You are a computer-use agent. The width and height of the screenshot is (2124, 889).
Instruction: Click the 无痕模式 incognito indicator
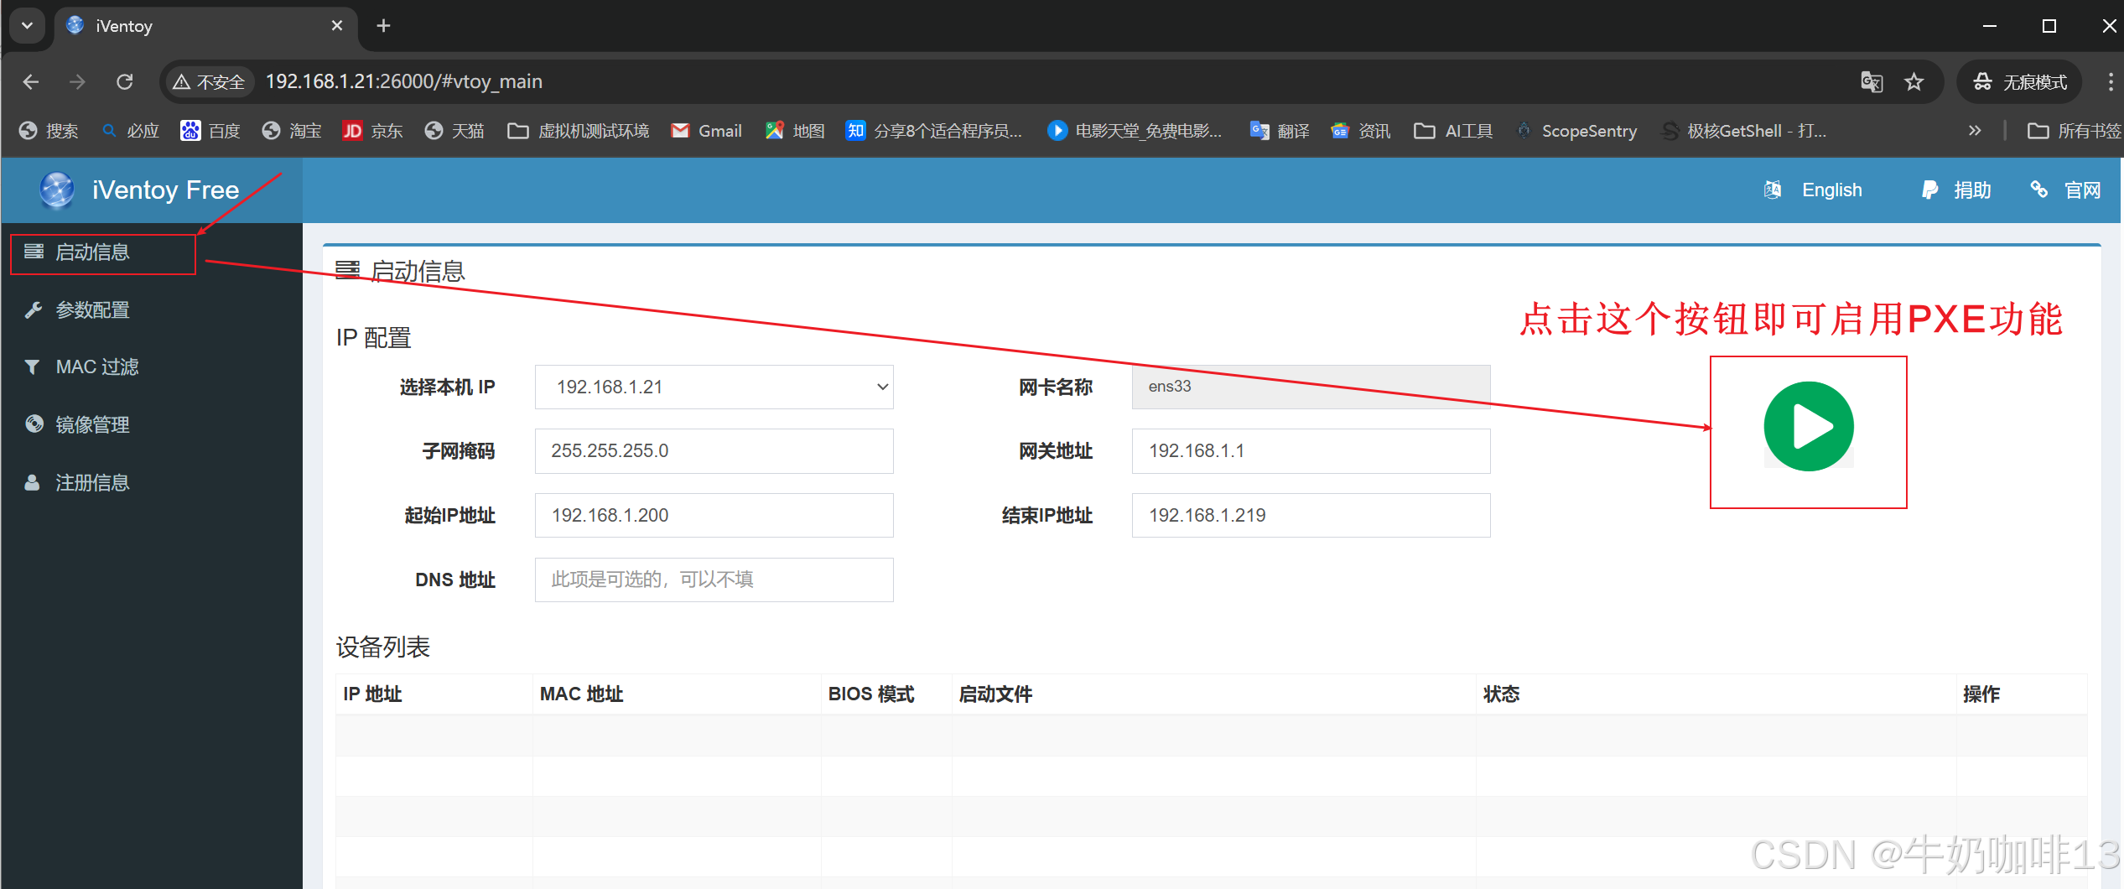coord(2019,81)
